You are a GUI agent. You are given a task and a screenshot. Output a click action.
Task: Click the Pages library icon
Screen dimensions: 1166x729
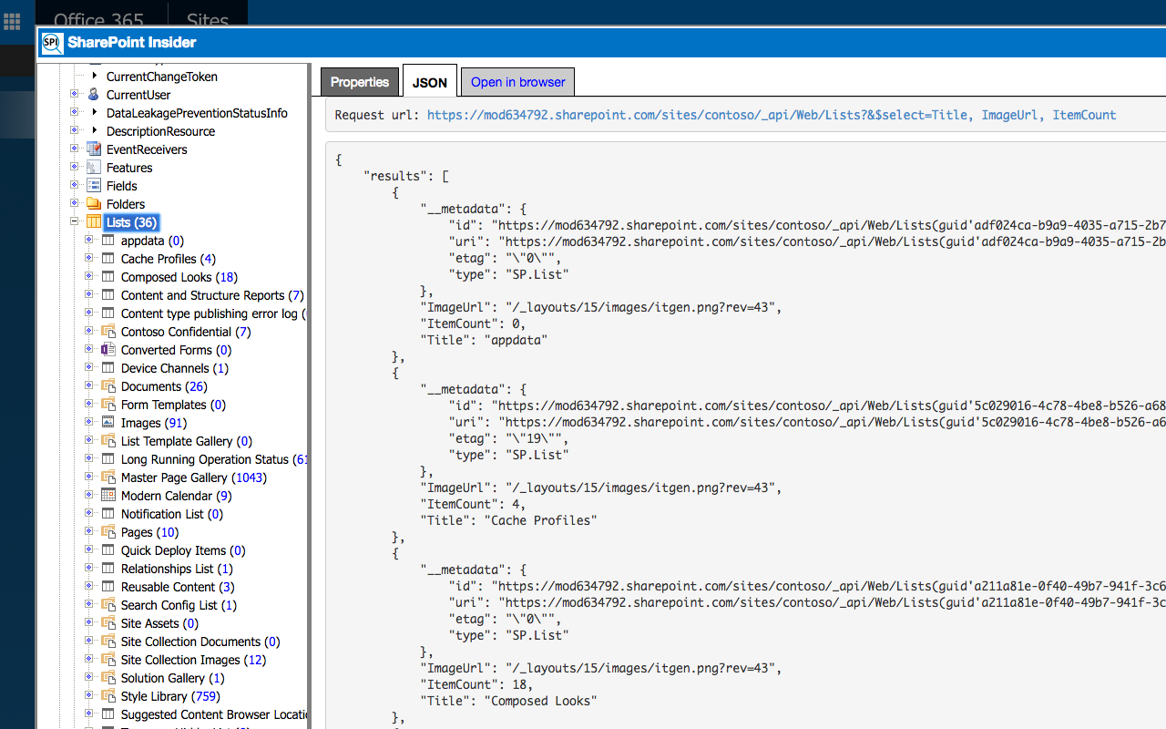click(x=107, y=532)
